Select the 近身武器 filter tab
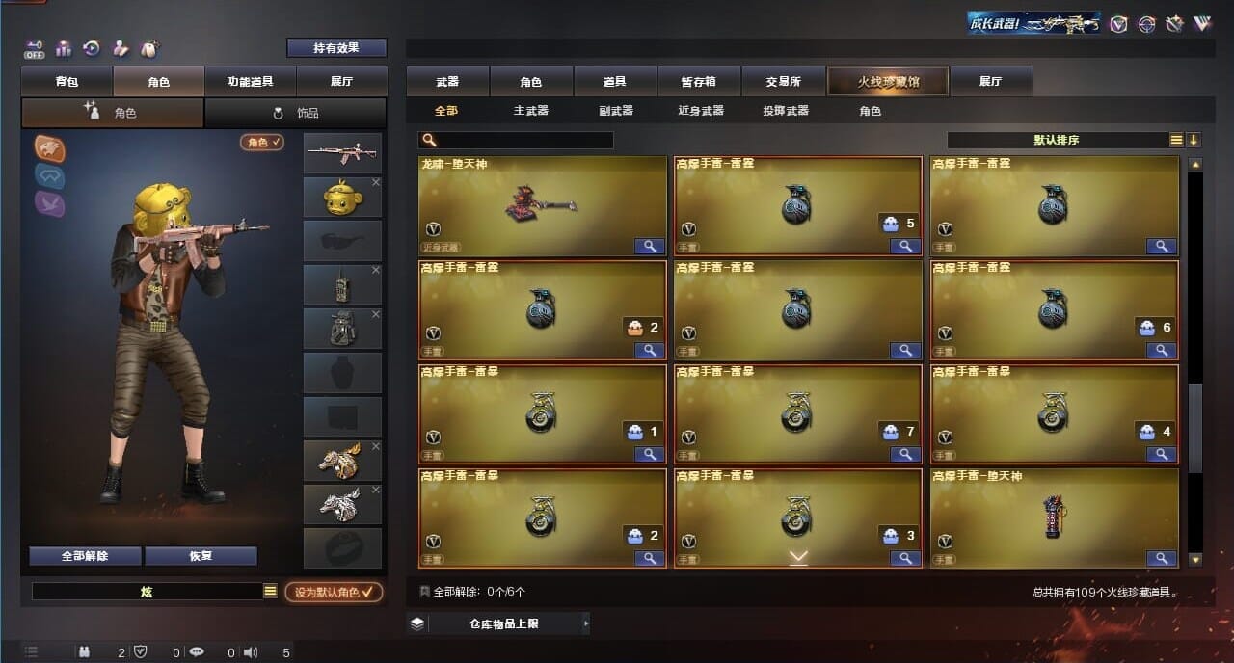The image size is (1234, 663). click(x=701, y=111)
